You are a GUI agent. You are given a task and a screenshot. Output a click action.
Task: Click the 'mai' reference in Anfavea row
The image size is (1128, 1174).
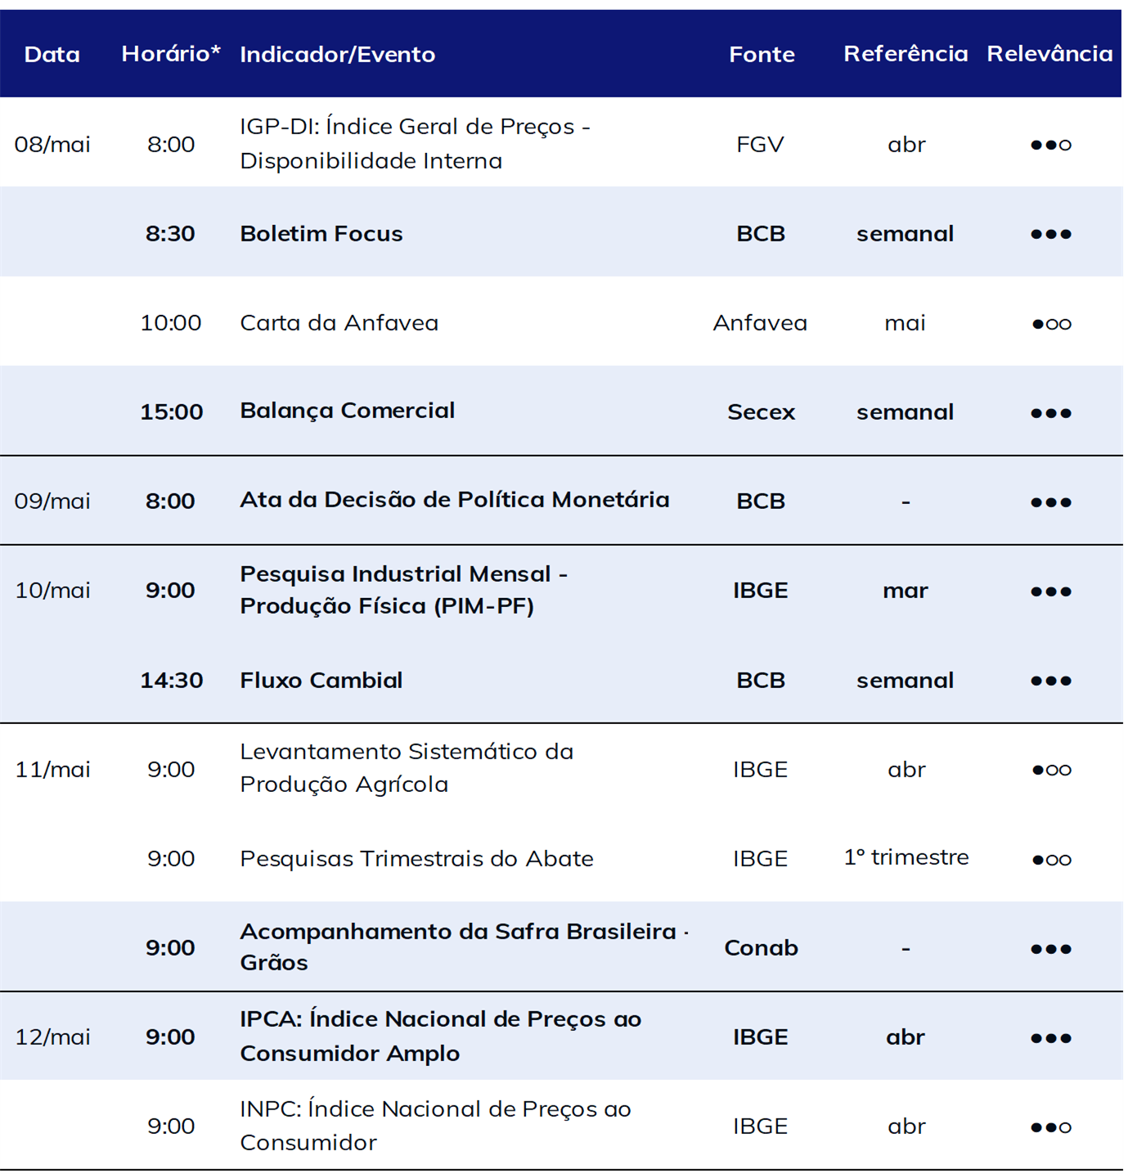coord(906,323)
